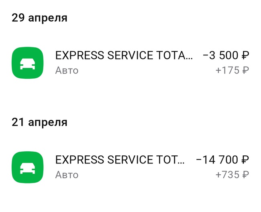Tap the +175 ₽ cashback bonus
This screenshot has width=261, height=212.
tap(232, 70)
